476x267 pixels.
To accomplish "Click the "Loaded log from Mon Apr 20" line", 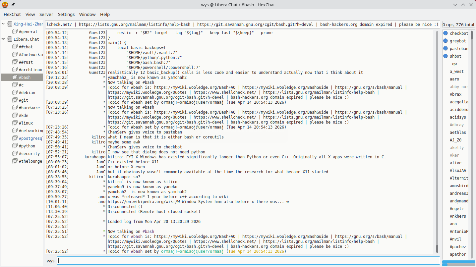I will [154, 222].
